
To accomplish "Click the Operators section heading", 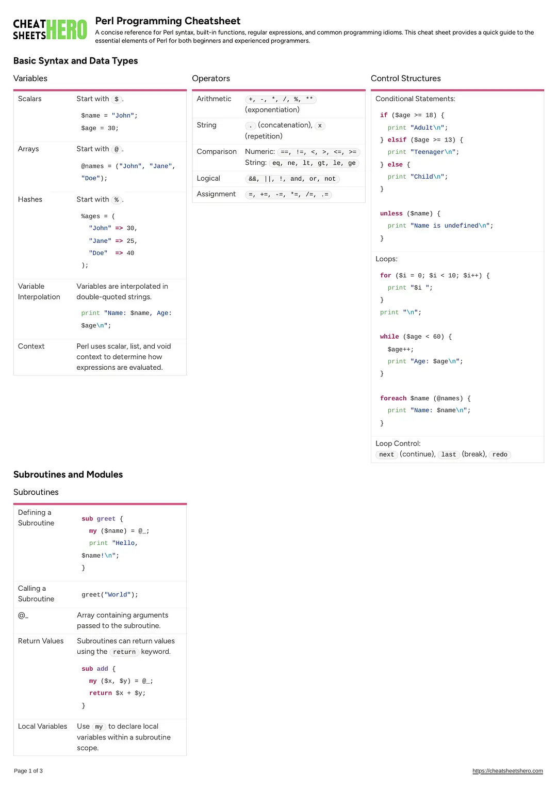I will (211, 78).
